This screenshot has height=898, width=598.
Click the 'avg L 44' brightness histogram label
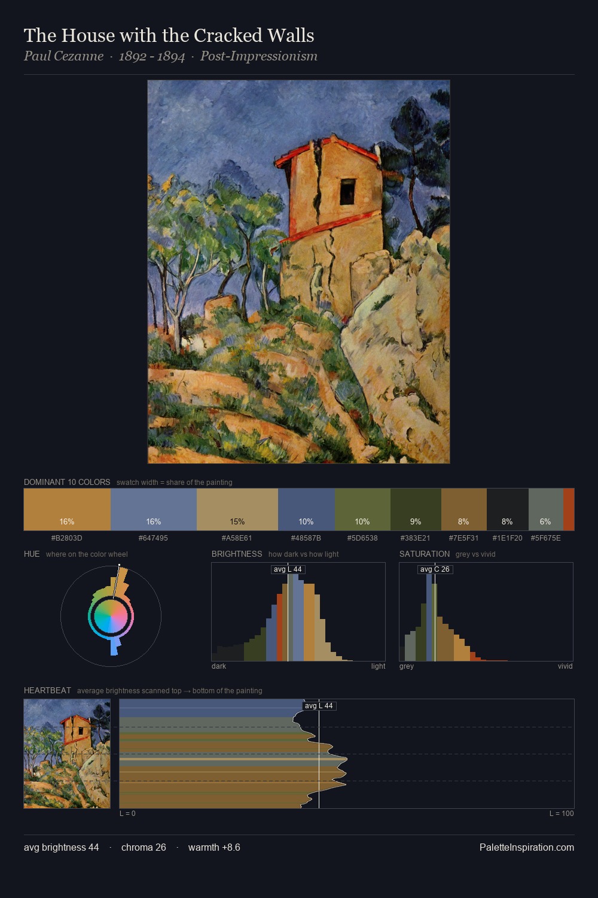point(288,569)
